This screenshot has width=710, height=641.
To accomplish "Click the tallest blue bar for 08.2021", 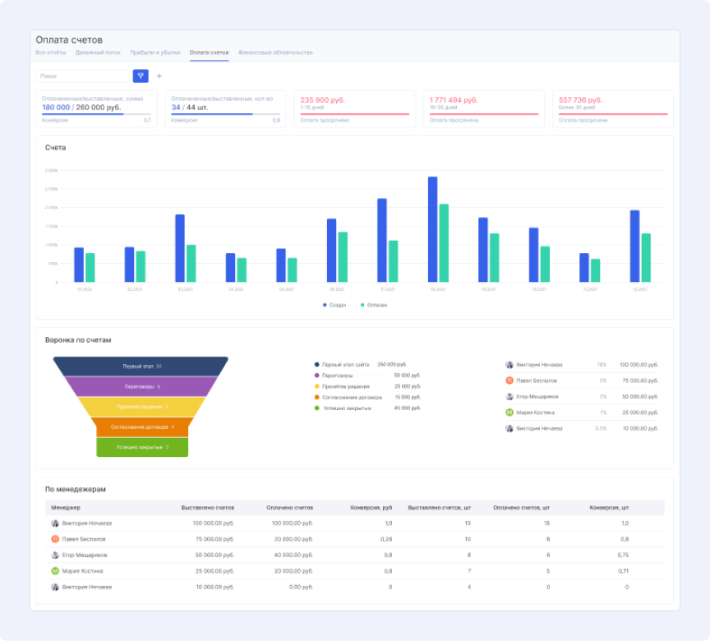I will (x=433, y=229).
